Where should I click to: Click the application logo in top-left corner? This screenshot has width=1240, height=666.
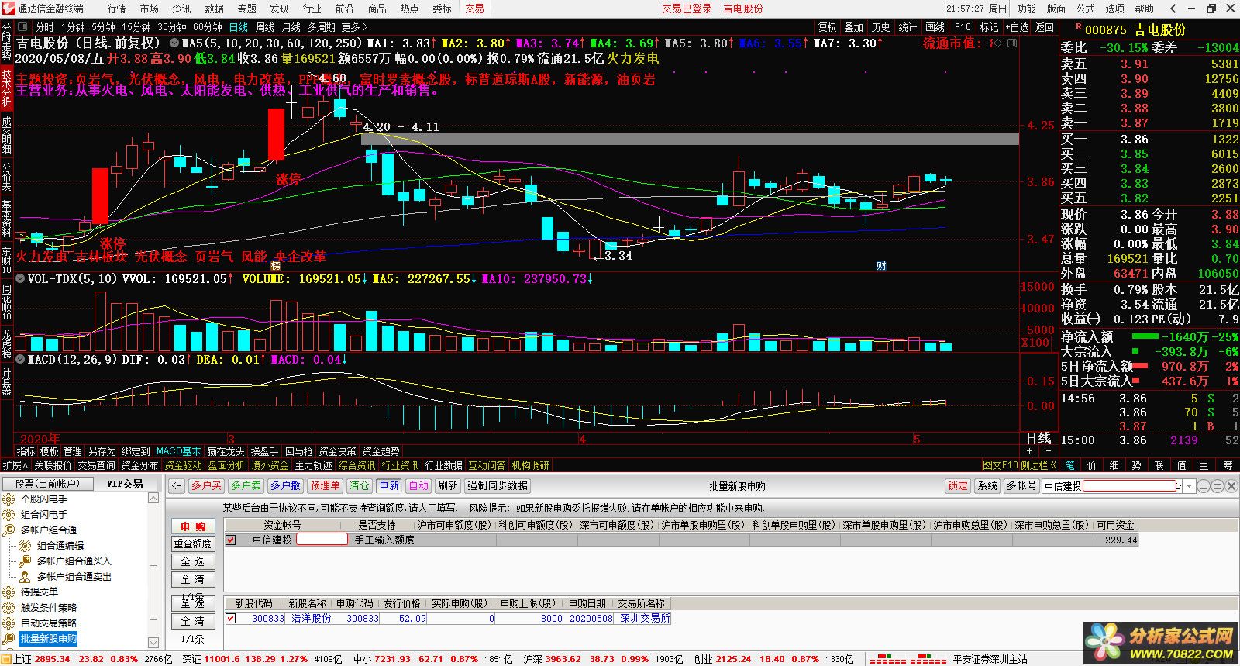(x=8, y=9)
